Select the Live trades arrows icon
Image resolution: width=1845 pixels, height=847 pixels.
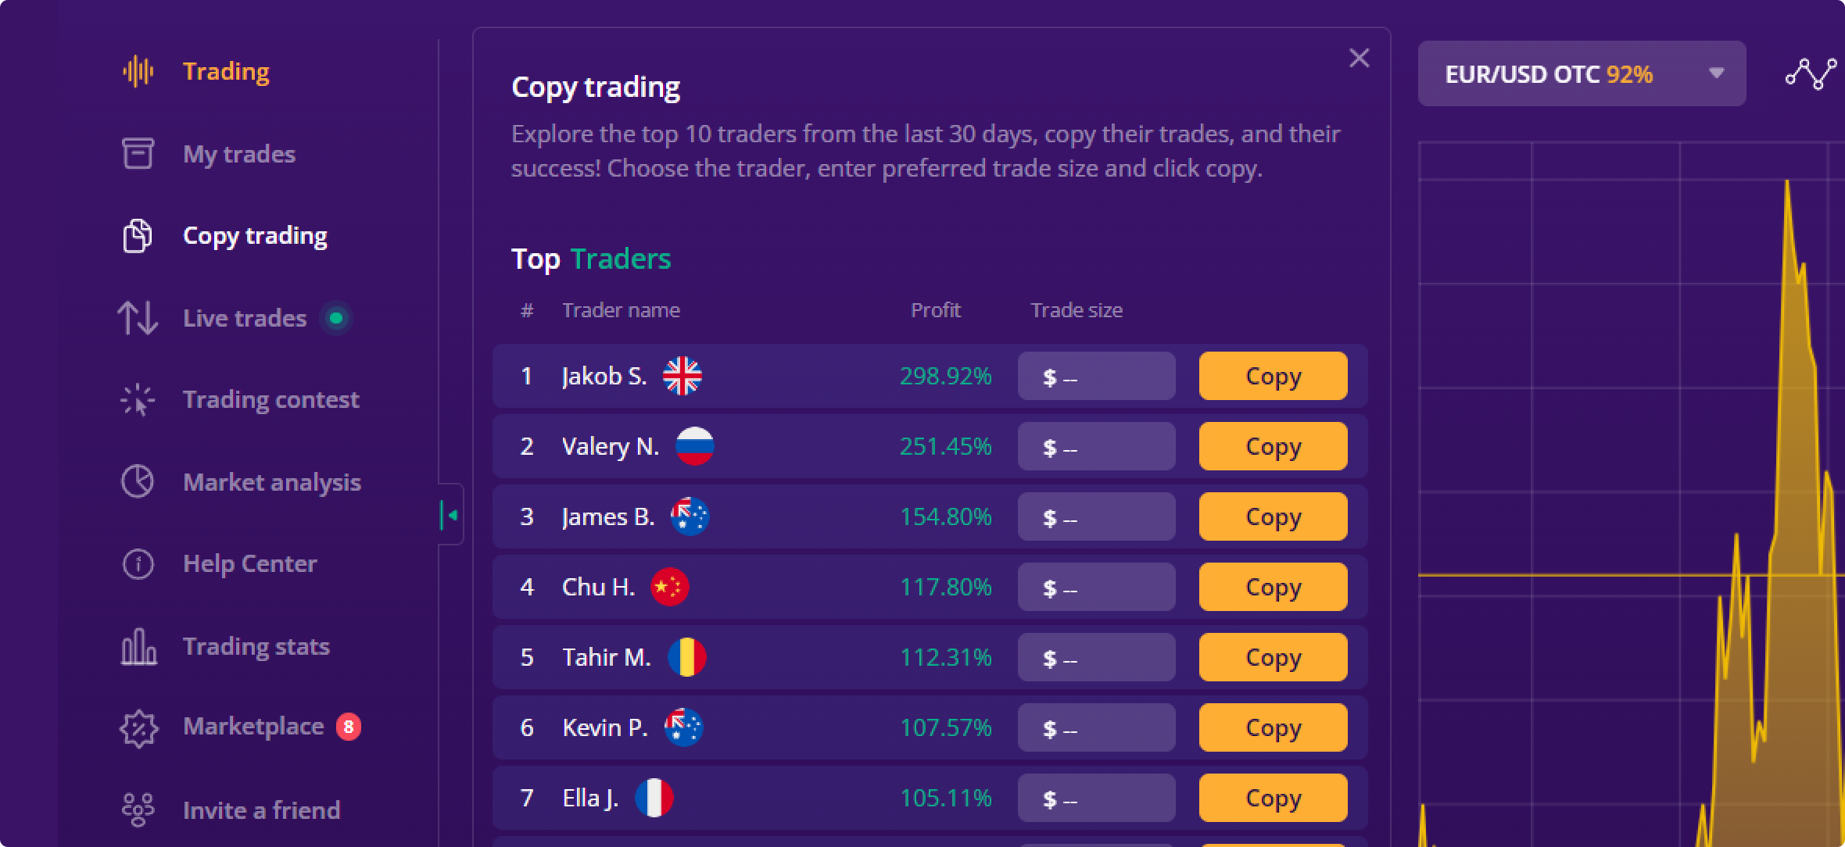[x=138, y=318]
